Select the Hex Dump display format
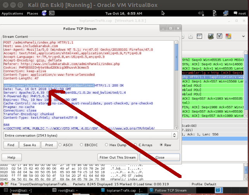The width and height of the screenshot is (249, 195). [116, 145]
